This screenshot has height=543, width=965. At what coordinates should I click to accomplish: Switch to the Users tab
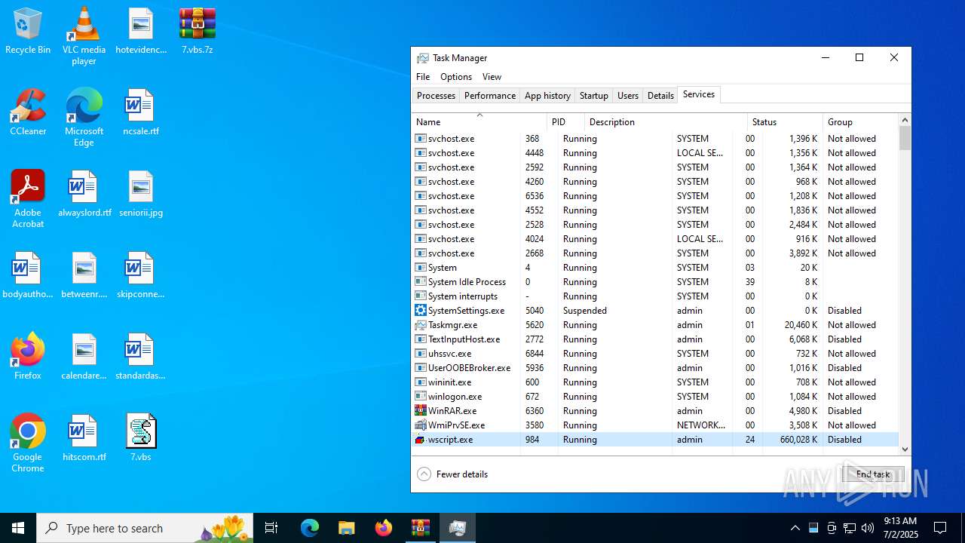click(628, 96)
